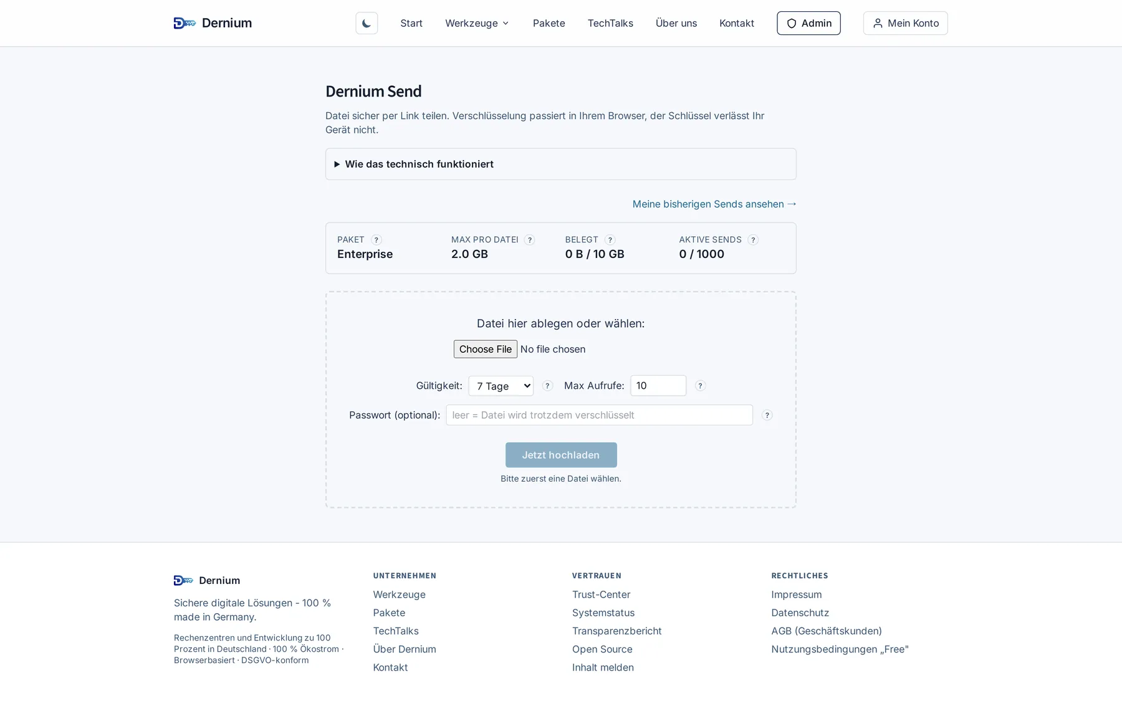1122x701 pixels.
Task: Open footer link Werkzeuge
Action: [399, 594]
